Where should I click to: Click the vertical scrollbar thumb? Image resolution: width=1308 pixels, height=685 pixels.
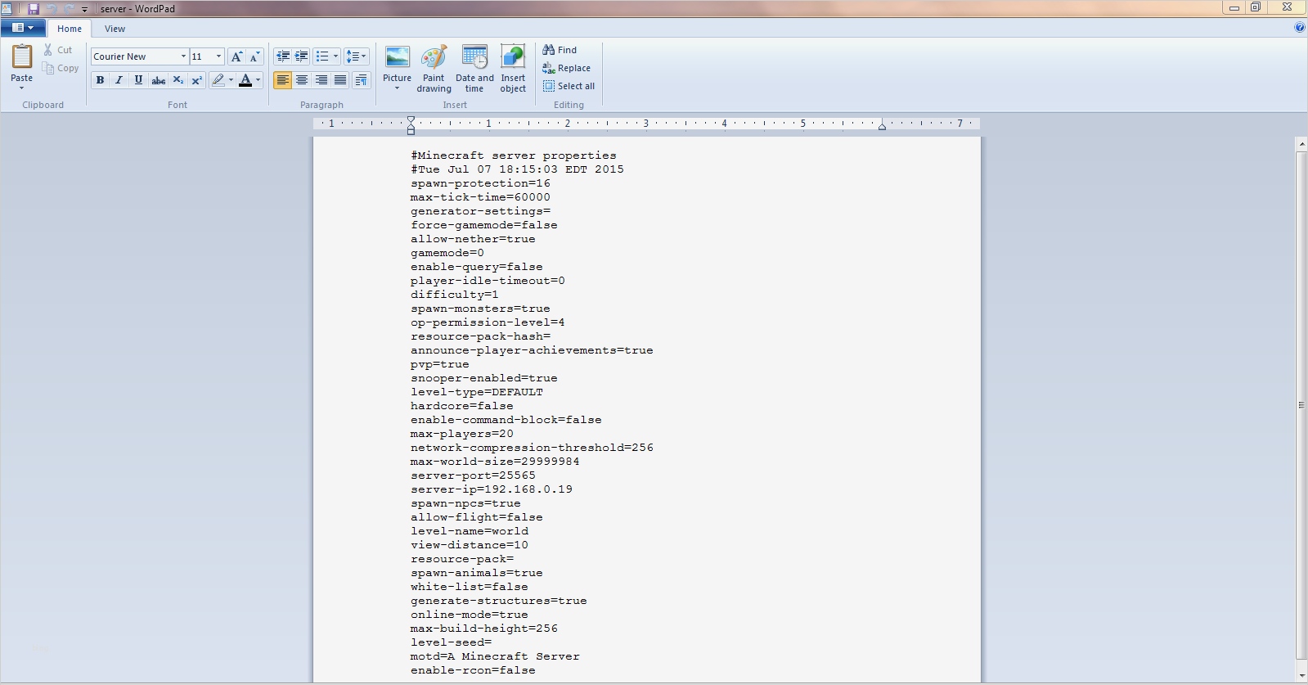tap(1301, 405)
